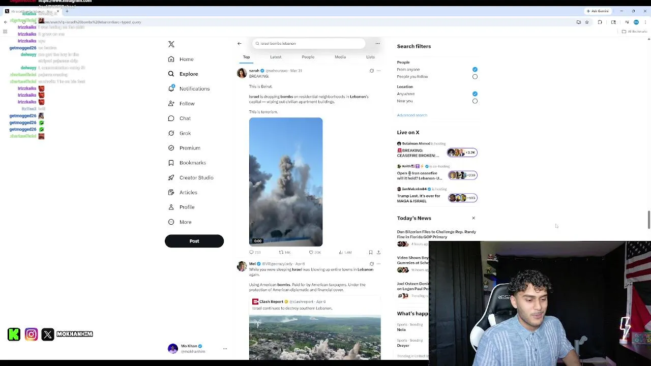
Task: Open Mel's profile avatar
Action: click(x=242, y=266)
